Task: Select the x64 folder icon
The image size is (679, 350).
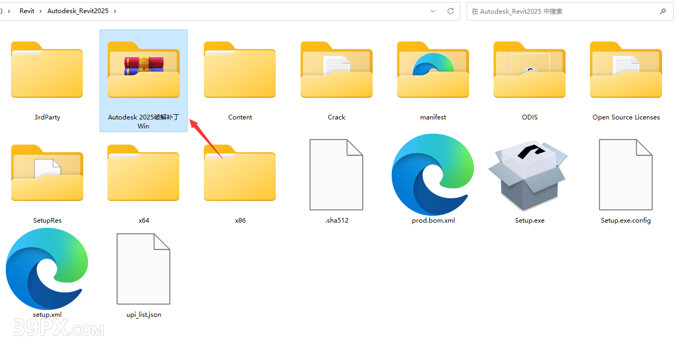Action: [143, 173]
